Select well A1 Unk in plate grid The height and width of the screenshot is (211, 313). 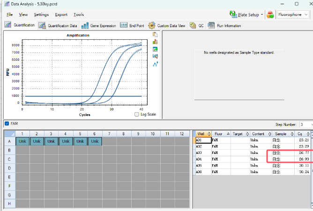point(22,141)
